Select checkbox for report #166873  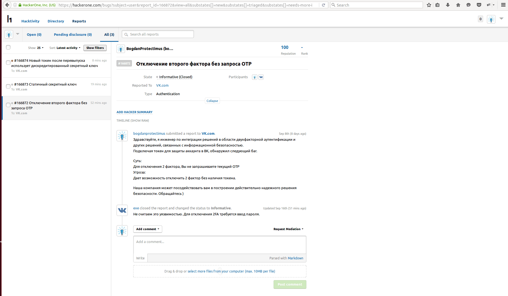[8, 86]
